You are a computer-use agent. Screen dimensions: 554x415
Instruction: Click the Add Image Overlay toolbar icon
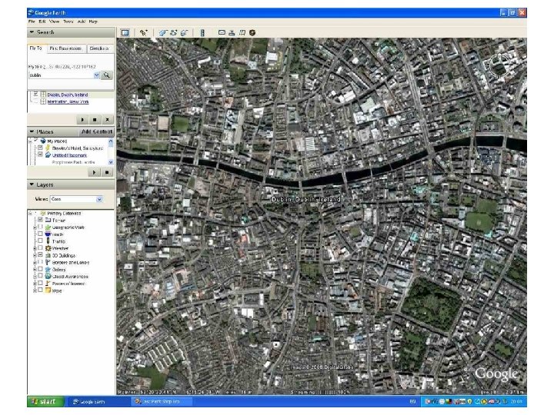(x=184, y=33)
